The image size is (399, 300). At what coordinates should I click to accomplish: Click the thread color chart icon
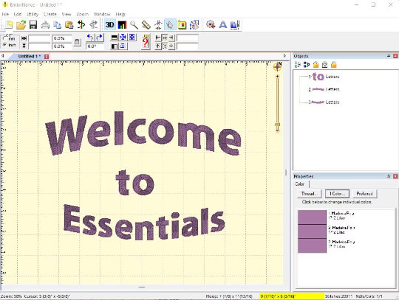pyautogui.click(x=122, y=25)
